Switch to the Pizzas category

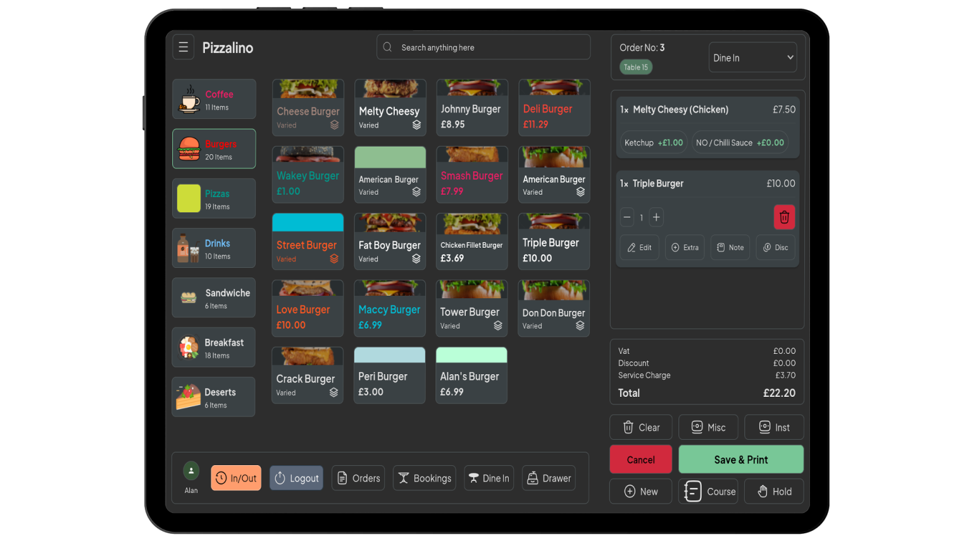pos(214,198)
